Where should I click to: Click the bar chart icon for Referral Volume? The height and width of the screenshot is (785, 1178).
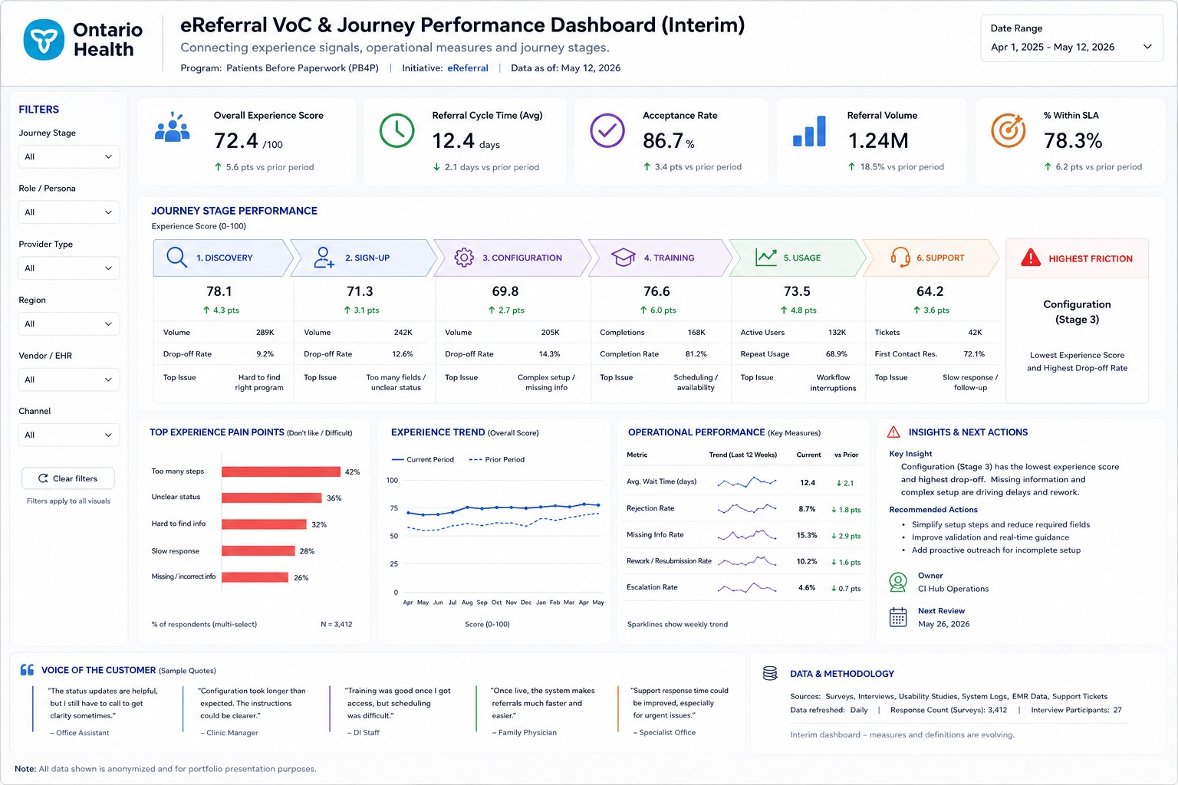coord(810,131)
